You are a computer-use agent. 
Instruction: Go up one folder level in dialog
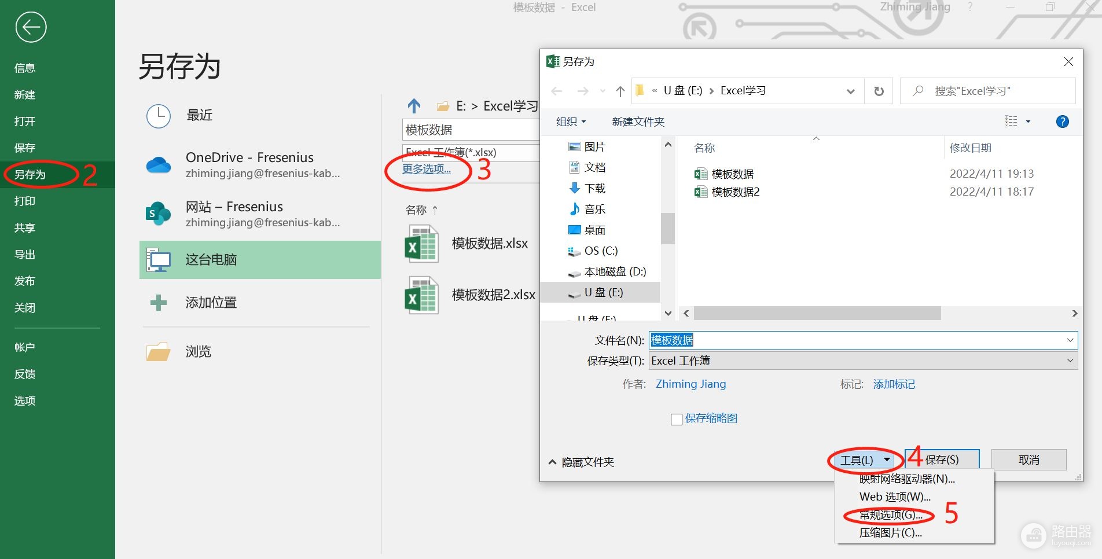pos(620,91)
